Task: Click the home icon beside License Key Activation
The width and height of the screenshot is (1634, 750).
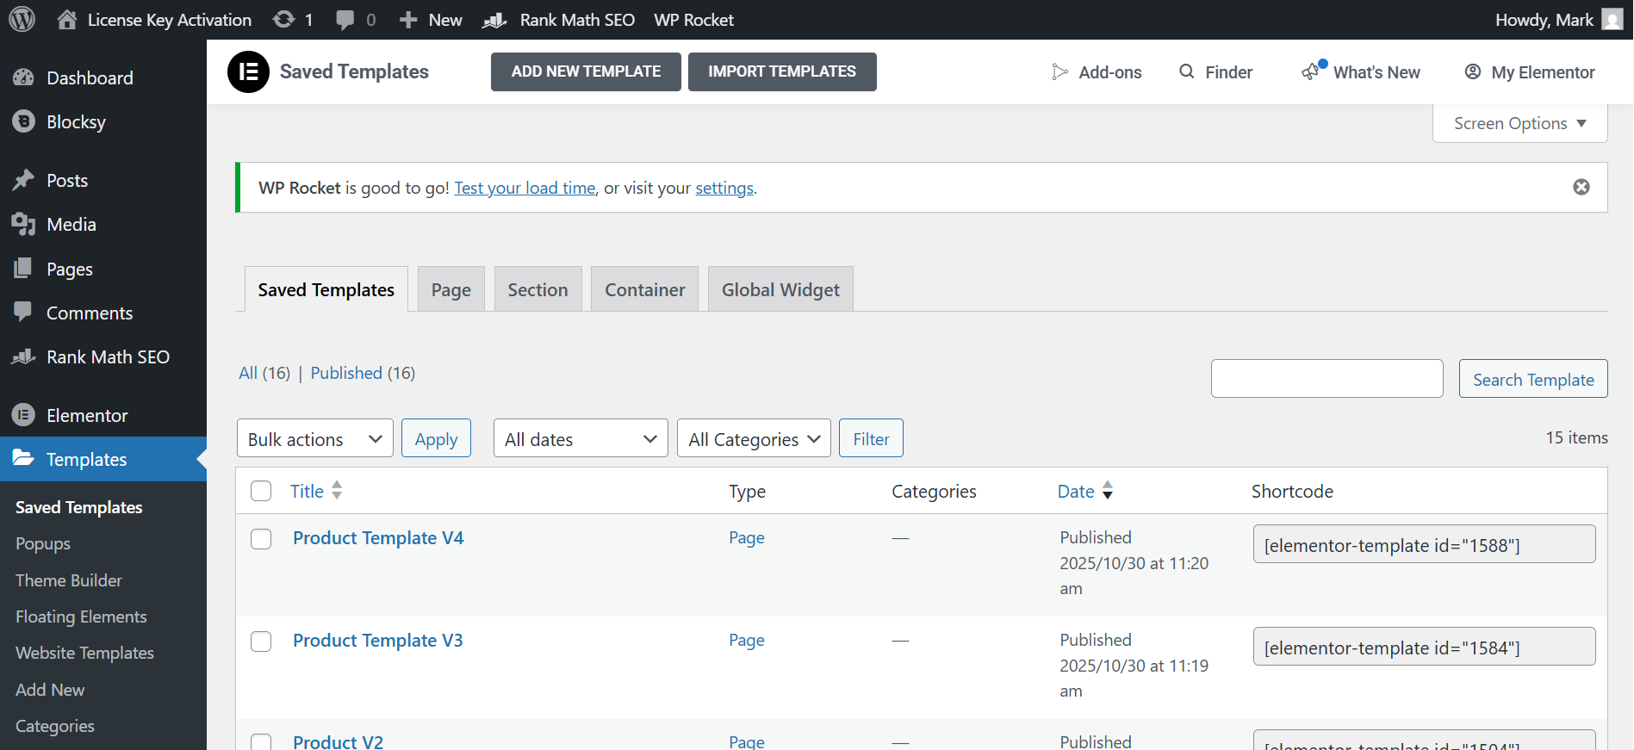Action: pos(67,19)
